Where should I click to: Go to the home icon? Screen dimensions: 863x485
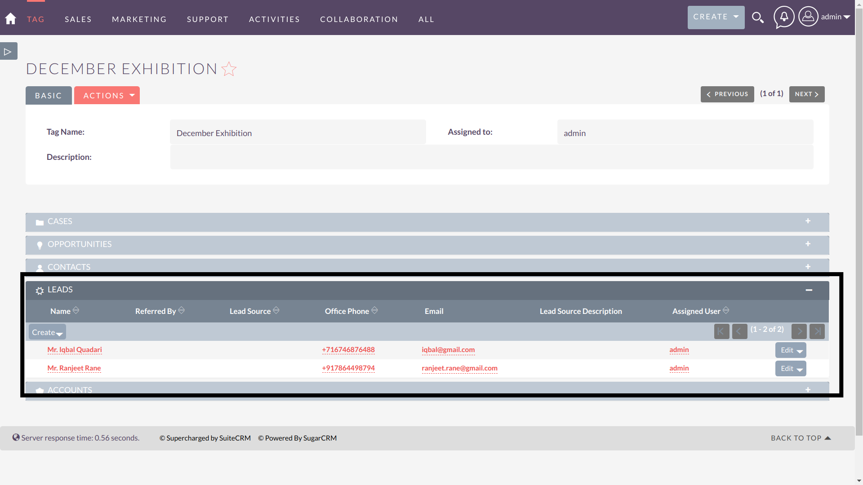coord(10,18)
